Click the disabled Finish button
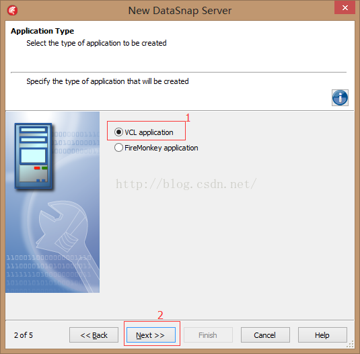This screenshot has width=360, height=354. 208,335
